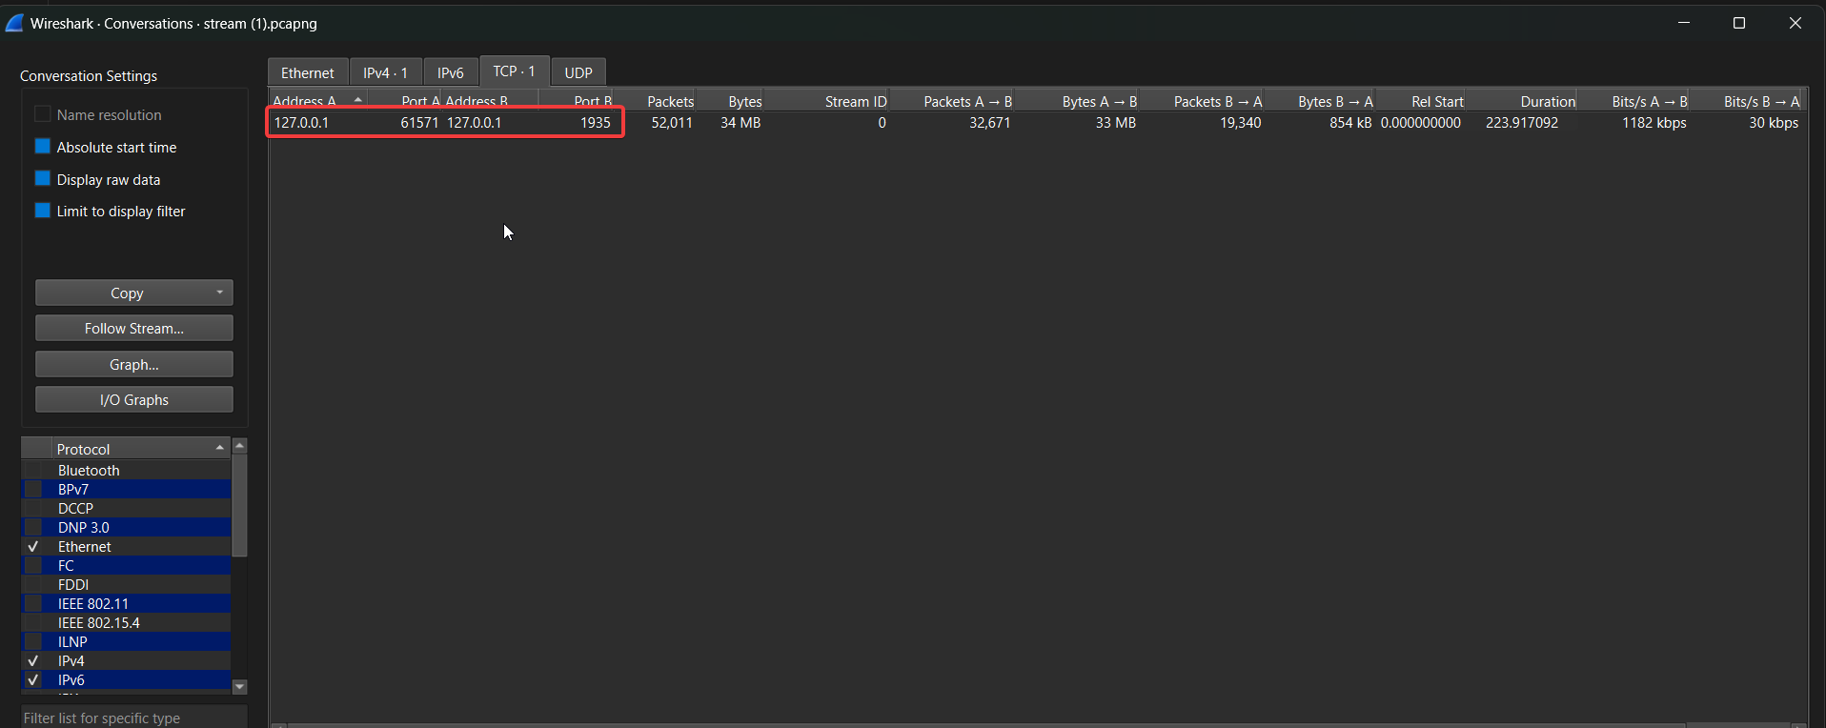This screenshot has height=728, width=1826.
Task: Disable Absolute start time option
Action: (x=43, y=147)
